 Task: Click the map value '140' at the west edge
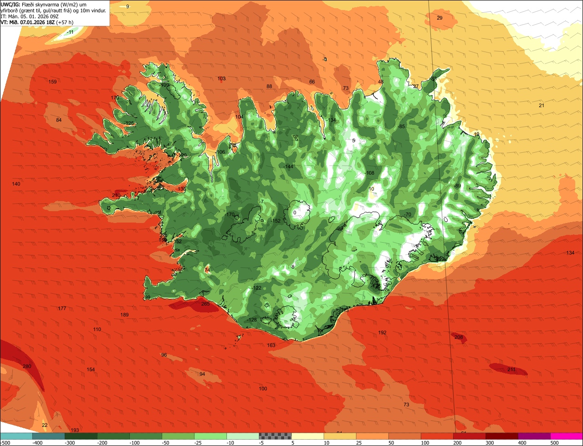tap(16, 184)
